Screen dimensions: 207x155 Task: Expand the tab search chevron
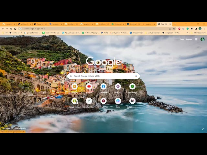coord(186,24)
